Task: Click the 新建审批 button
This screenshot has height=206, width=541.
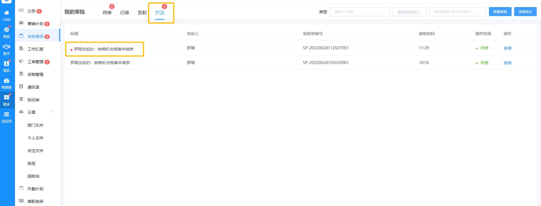Action: click(500, 12)
